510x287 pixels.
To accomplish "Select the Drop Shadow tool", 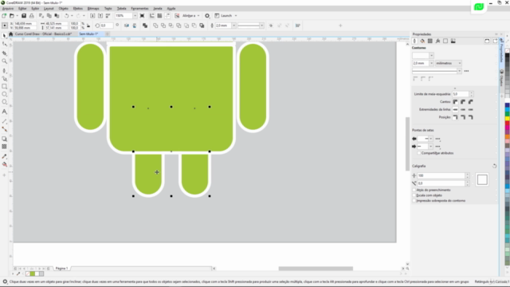I will click(4, 139).
